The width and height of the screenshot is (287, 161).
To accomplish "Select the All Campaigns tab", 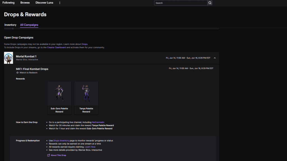I will [29, 25].
